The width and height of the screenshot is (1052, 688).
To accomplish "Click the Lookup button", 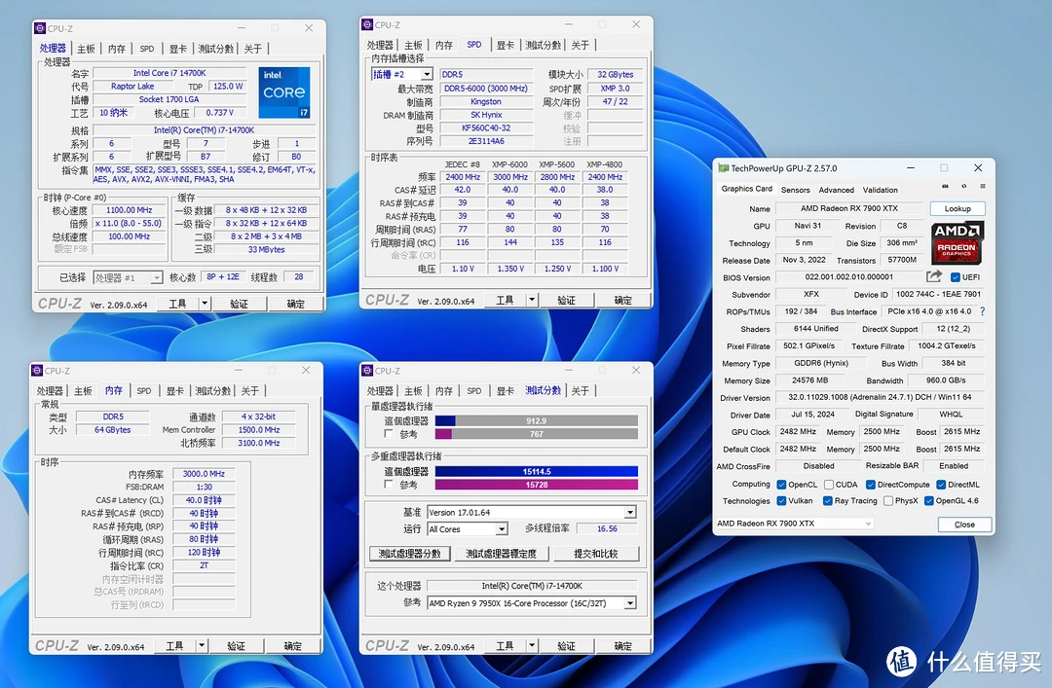I will (958, 208).
